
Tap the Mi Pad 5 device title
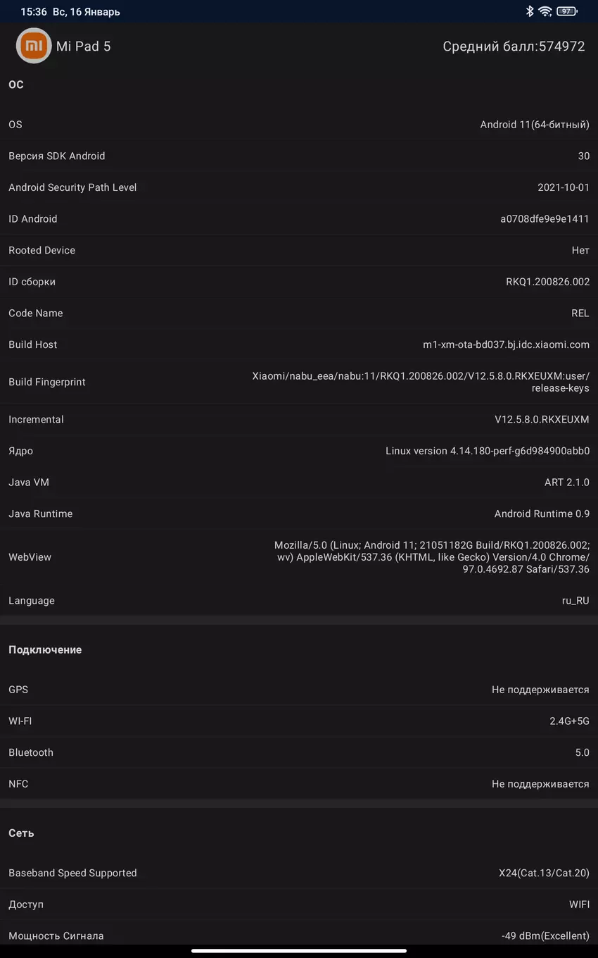[83, 46]
